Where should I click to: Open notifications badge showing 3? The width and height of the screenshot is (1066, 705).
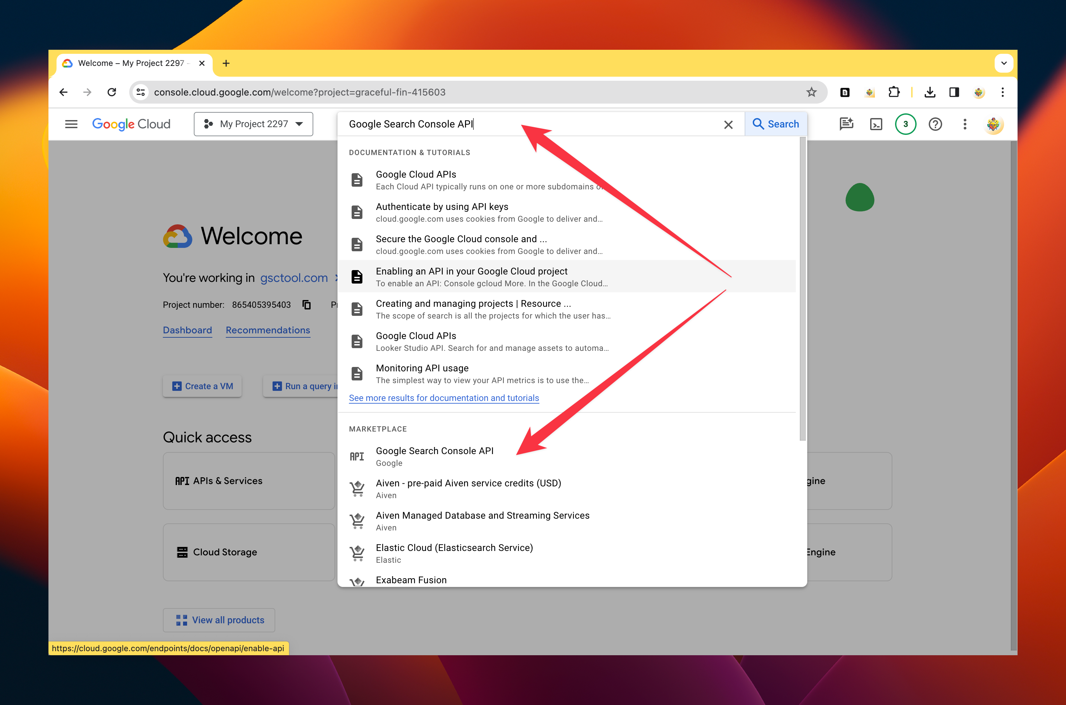pos(905,124)
